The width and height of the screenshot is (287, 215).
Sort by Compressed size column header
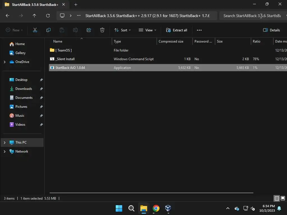click(x=175, y=41)
